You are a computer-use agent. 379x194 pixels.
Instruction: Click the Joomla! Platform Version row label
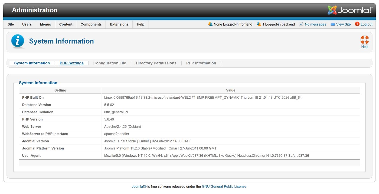pyautogui.click(x=43, y=149)
